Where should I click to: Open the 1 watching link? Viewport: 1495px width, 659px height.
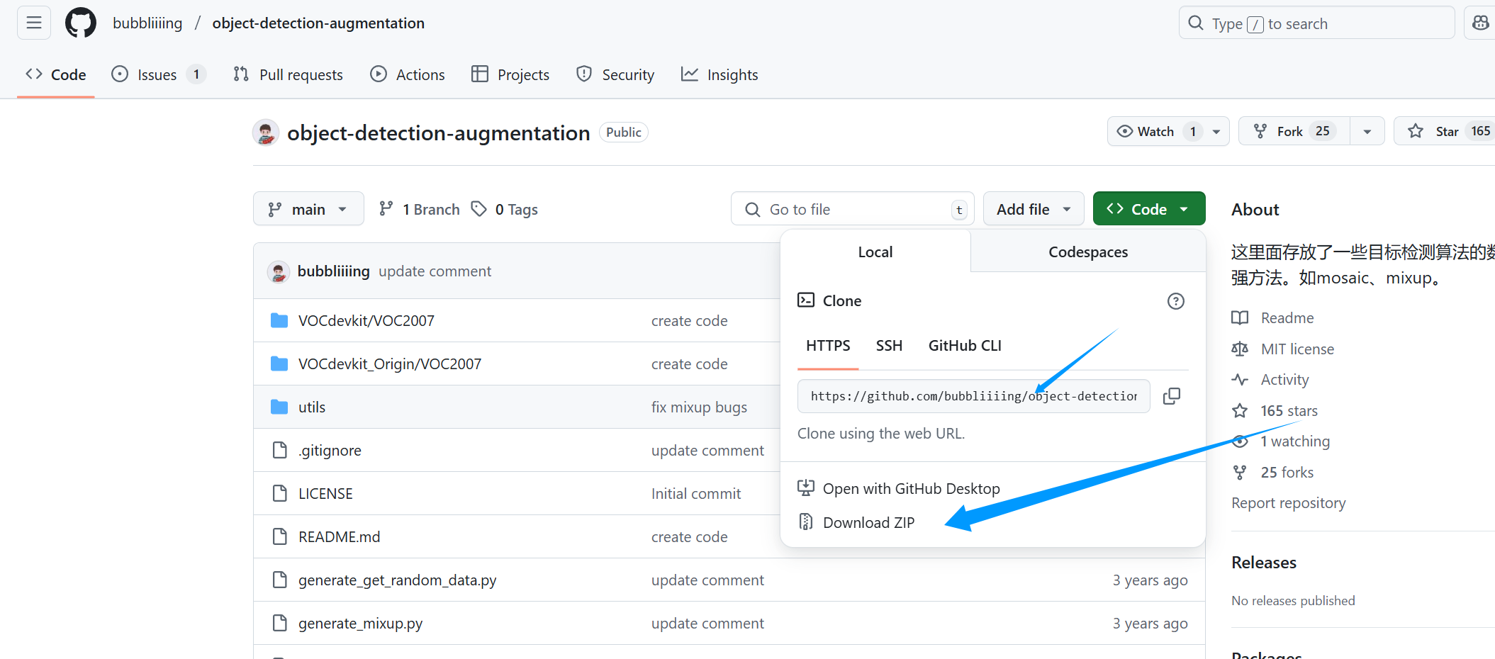[1295, 441]
